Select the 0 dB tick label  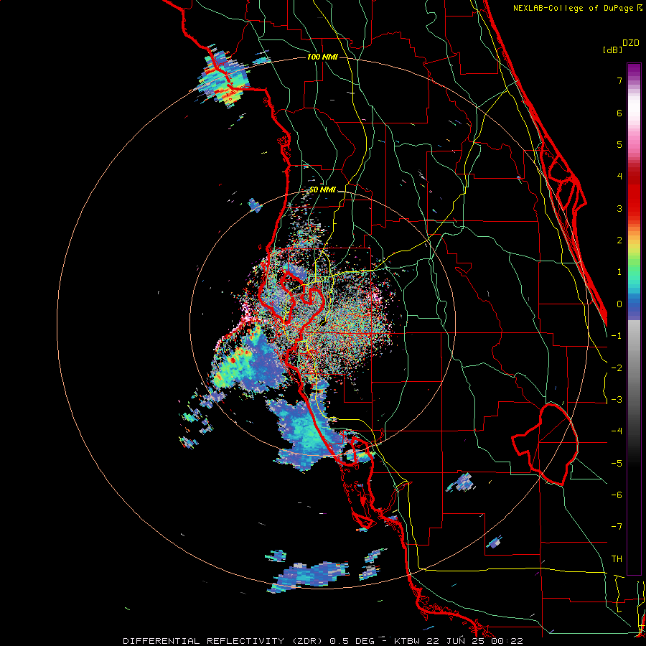click(x=619, y=304)
